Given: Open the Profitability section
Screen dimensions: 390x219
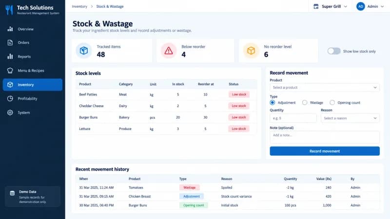Looking at the screenshot, I should 33,99.
